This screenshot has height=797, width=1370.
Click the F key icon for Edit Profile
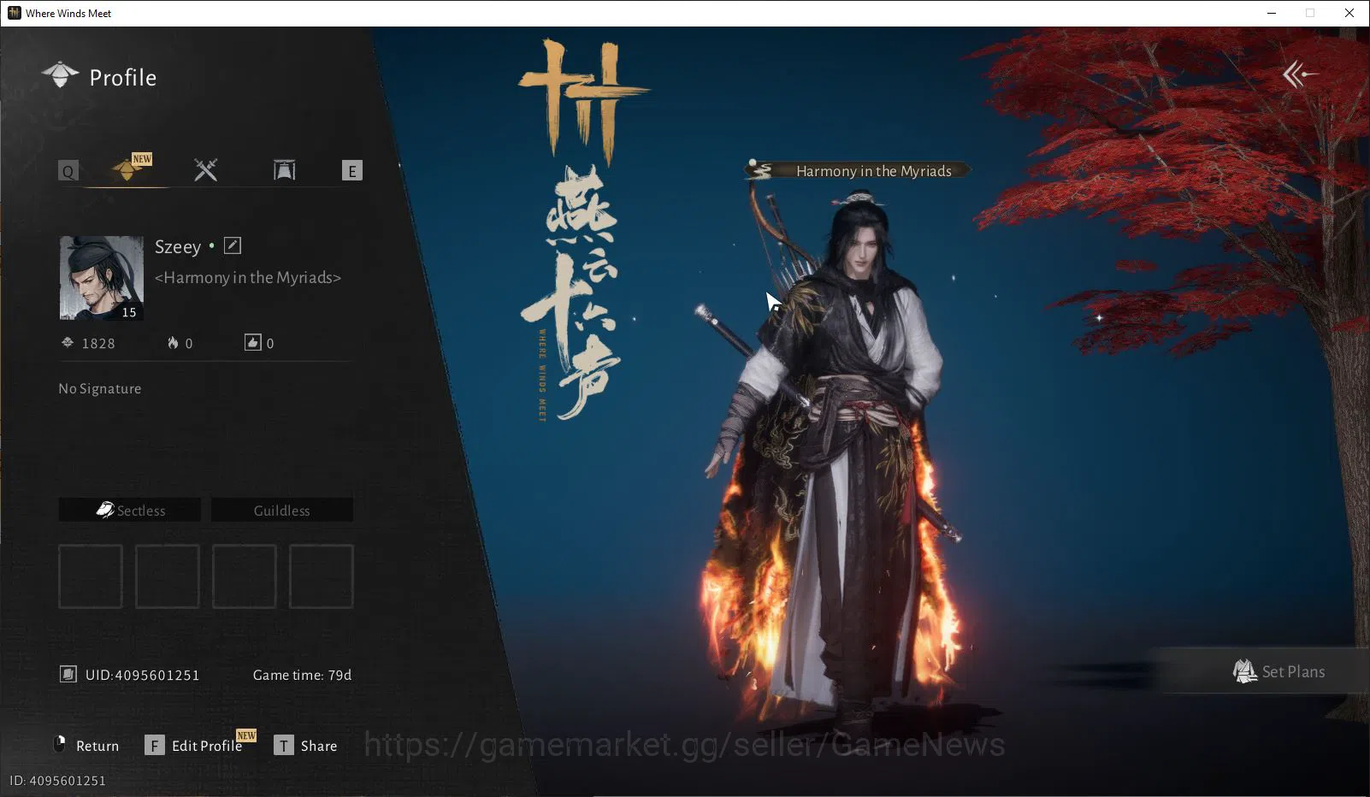155,746
